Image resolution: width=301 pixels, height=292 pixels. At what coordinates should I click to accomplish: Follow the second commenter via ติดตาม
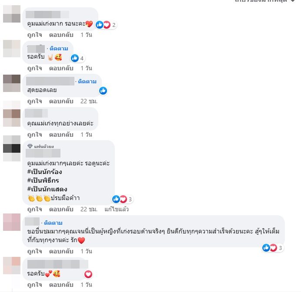coord(59,49)
